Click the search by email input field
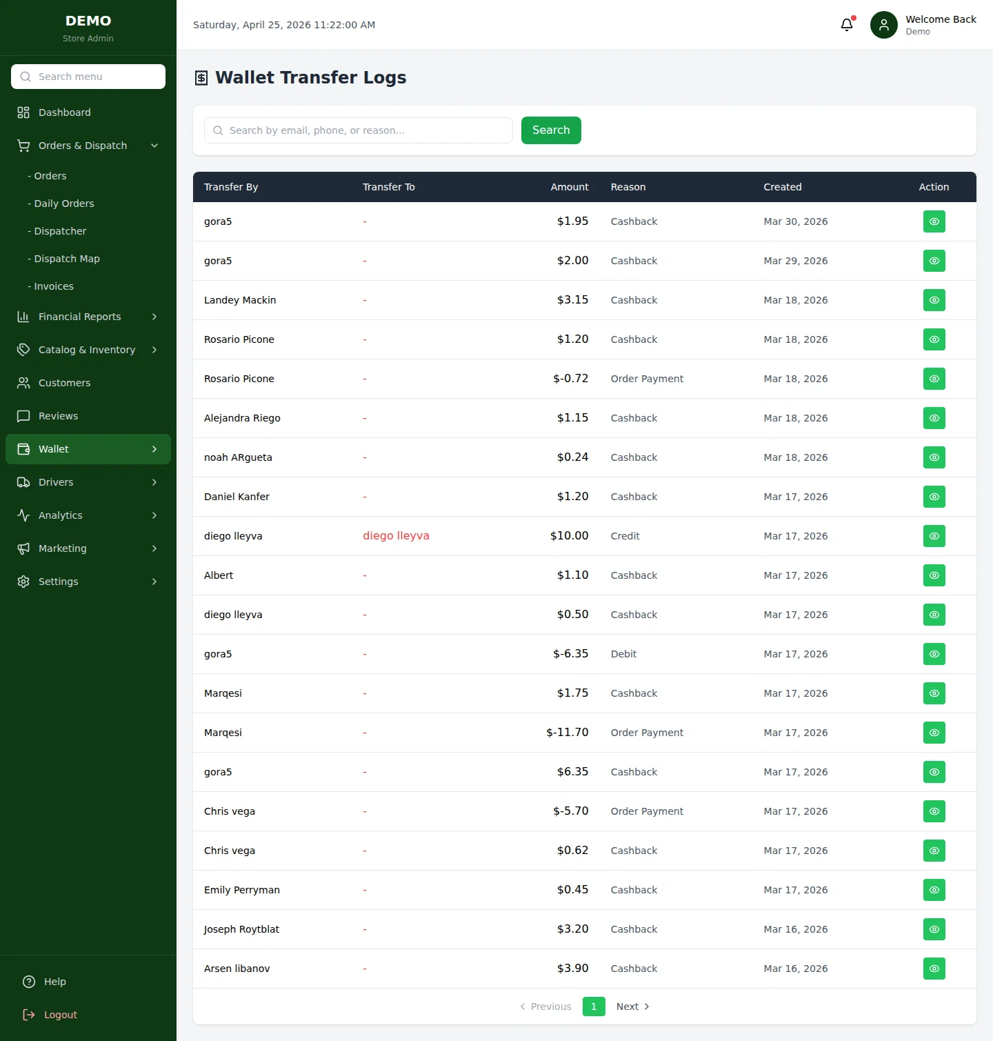 pyautogui.click(x=357, y=130)
